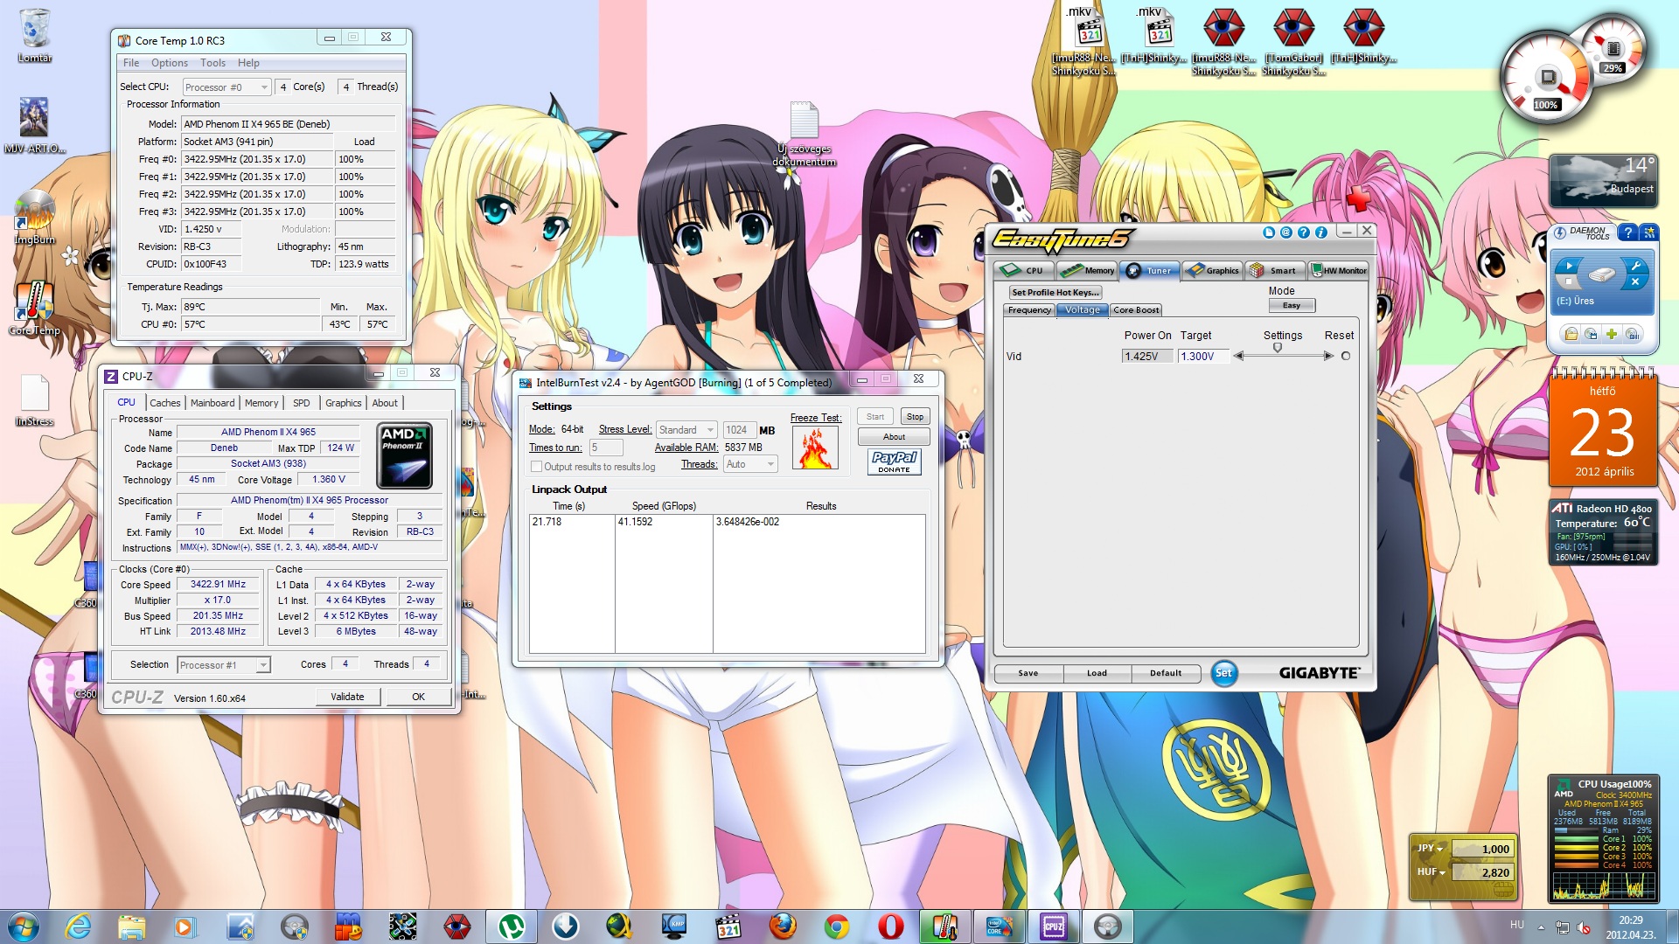Open the Smart tab in EasyTune6
Image resolution: width=1679 pixels, height=944 pixels.
pyautogui.click(x=1274, y=270)
